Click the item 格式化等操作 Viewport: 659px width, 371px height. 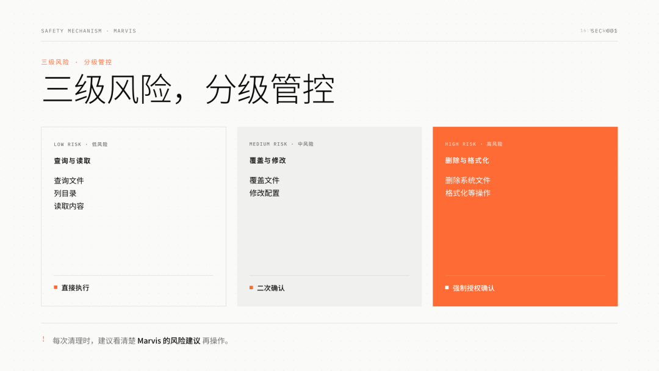(x=468, y=193)
